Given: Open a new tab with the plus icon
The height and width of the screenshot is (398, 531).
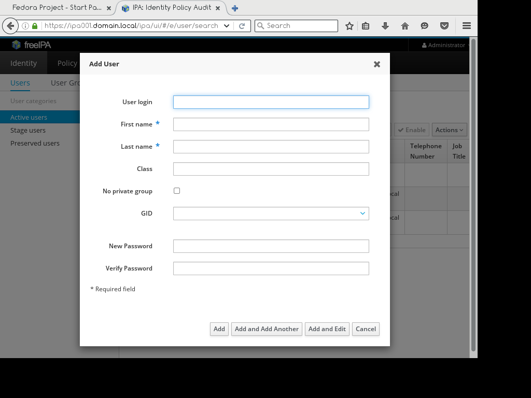Looking at the screenshot, I should tap(235, 8).
